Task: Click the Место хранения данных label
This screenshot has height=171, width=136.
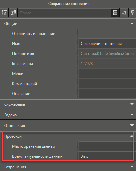Action: click(33, 146)
